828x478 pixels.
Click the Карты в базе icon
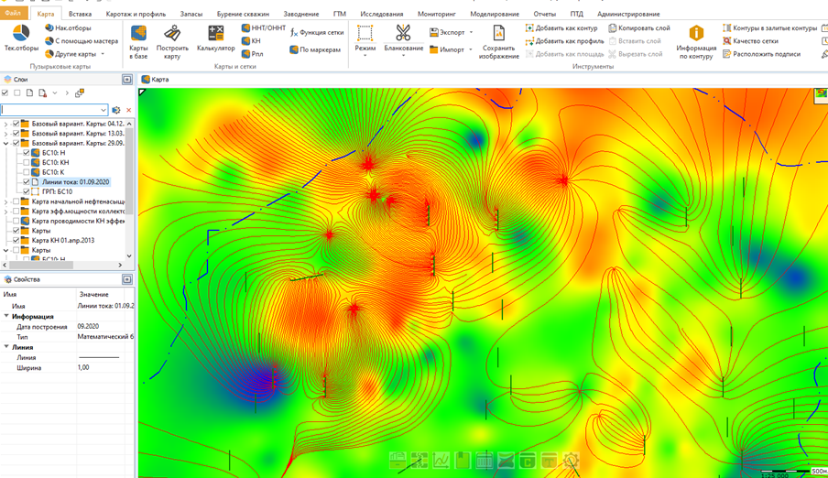coord(138,39)
